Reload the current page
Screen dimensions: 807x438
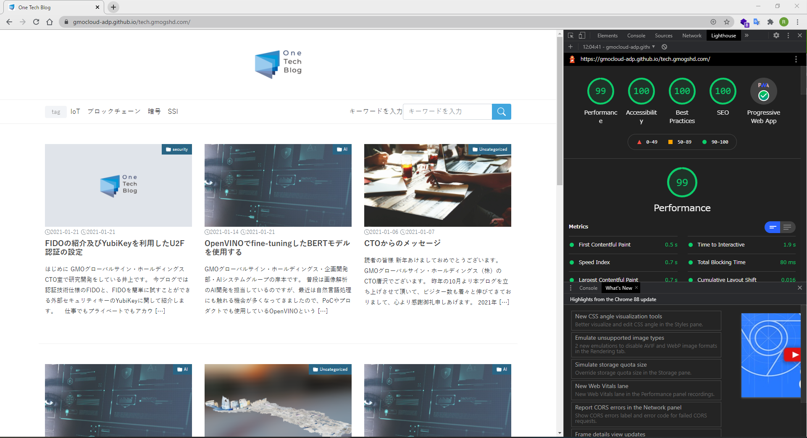pos(36,22)
